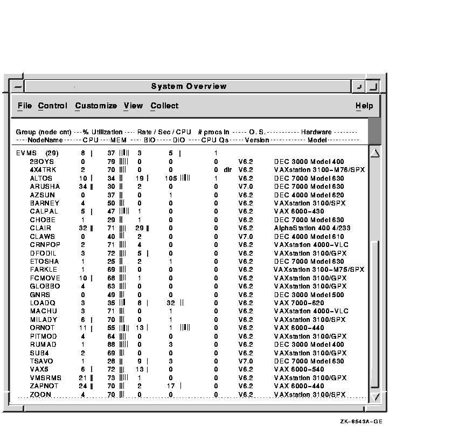Select the VMSRMS node
Image resolution: width=466 pixels, height=426 pixels.
click(45, 378)
